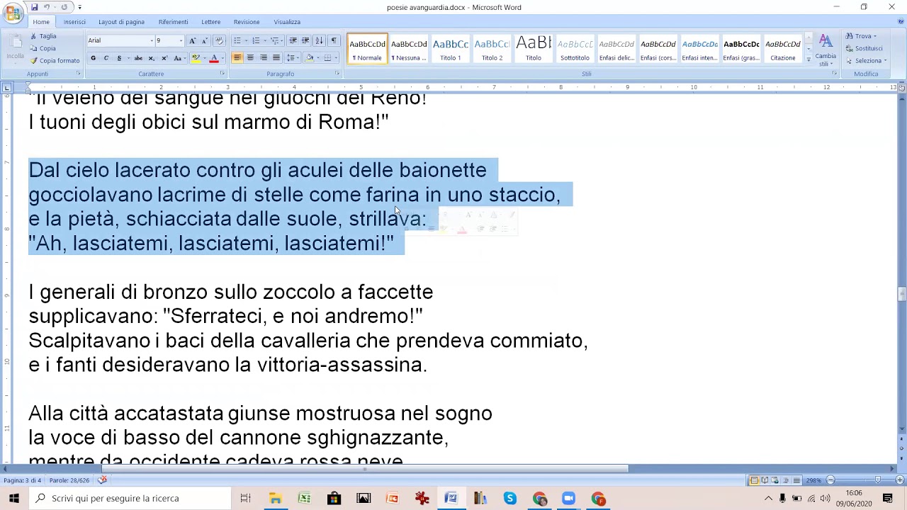This screenshot has height=510, width=907.
Task: Expand the styles gallery more arrow
Action: (x=809, y=59)
